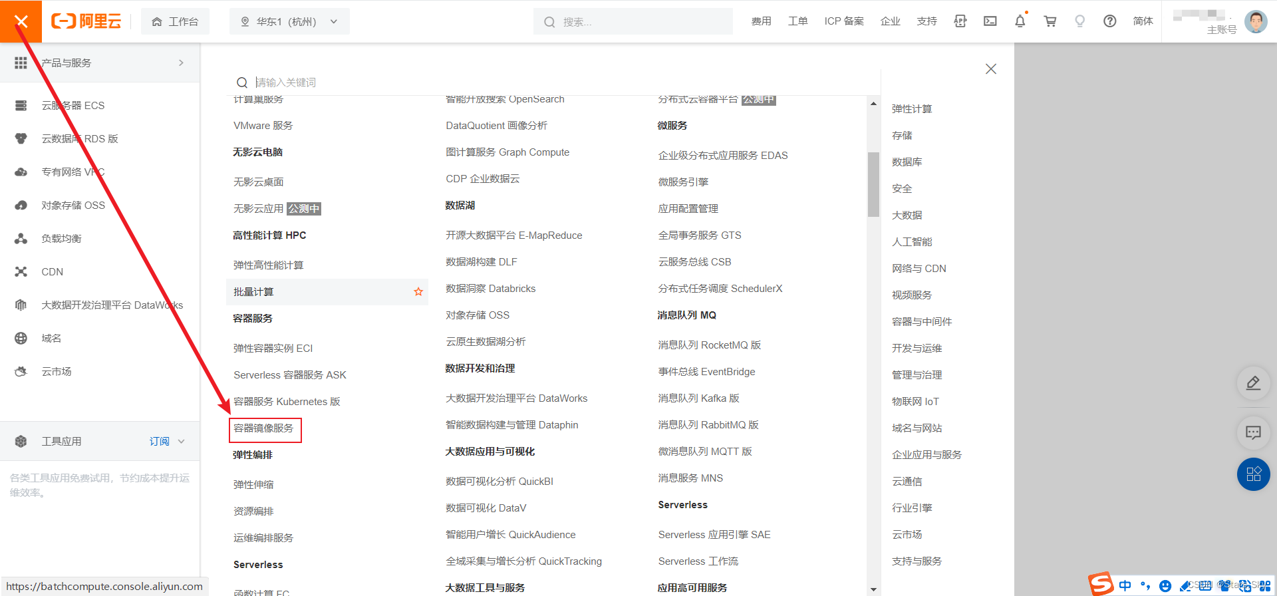Click the scrollbar up arrow

pyautogui.click(x=873, y=104)
